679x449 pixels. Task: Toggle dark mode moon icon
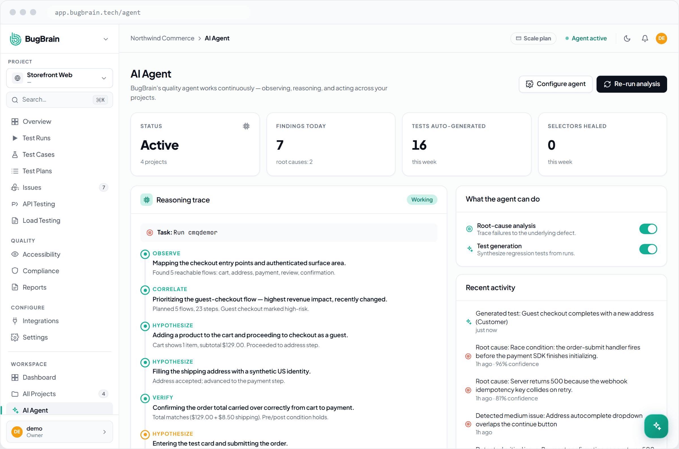point(627,39)
